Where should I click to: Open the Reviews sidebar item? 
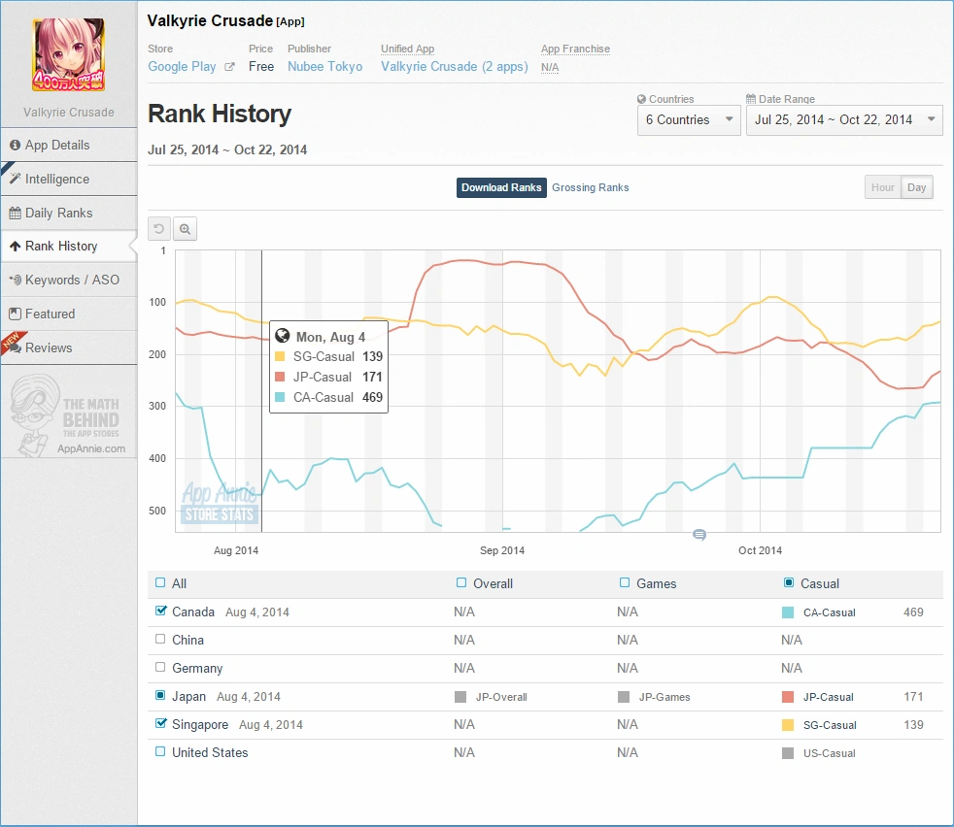coord(69,347)
